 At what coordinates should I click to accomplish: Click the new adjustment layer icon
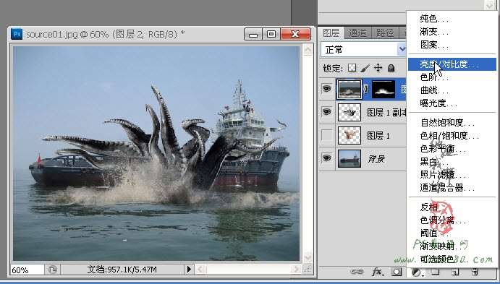(417, 272)
